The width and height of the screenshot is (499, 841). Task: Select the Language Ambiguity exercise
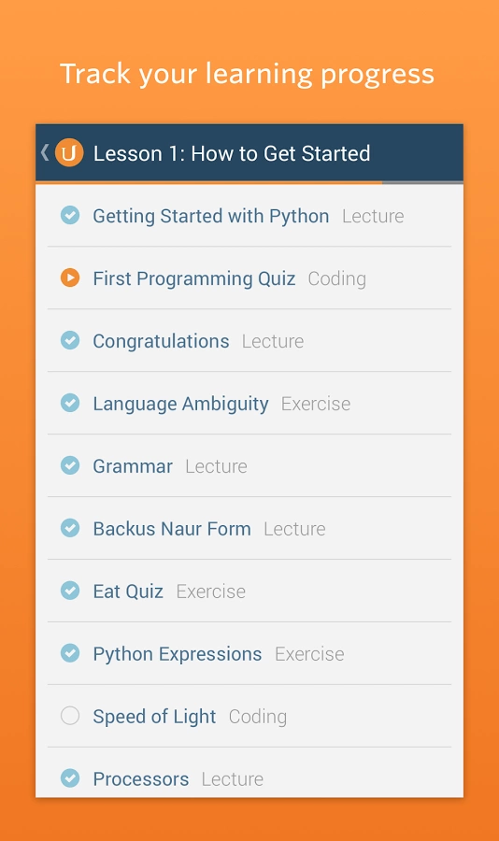click(249, 404)
